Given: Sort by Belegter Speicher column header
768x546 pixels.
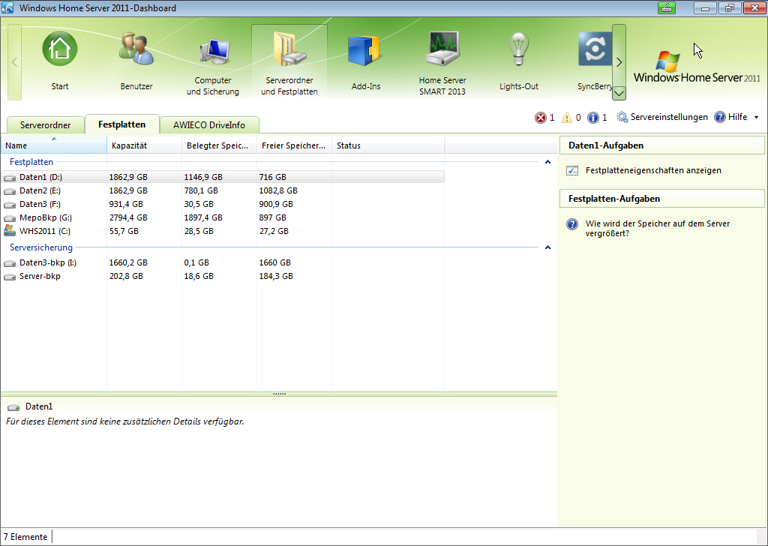Looking at the screenshot, I should 220,145.
